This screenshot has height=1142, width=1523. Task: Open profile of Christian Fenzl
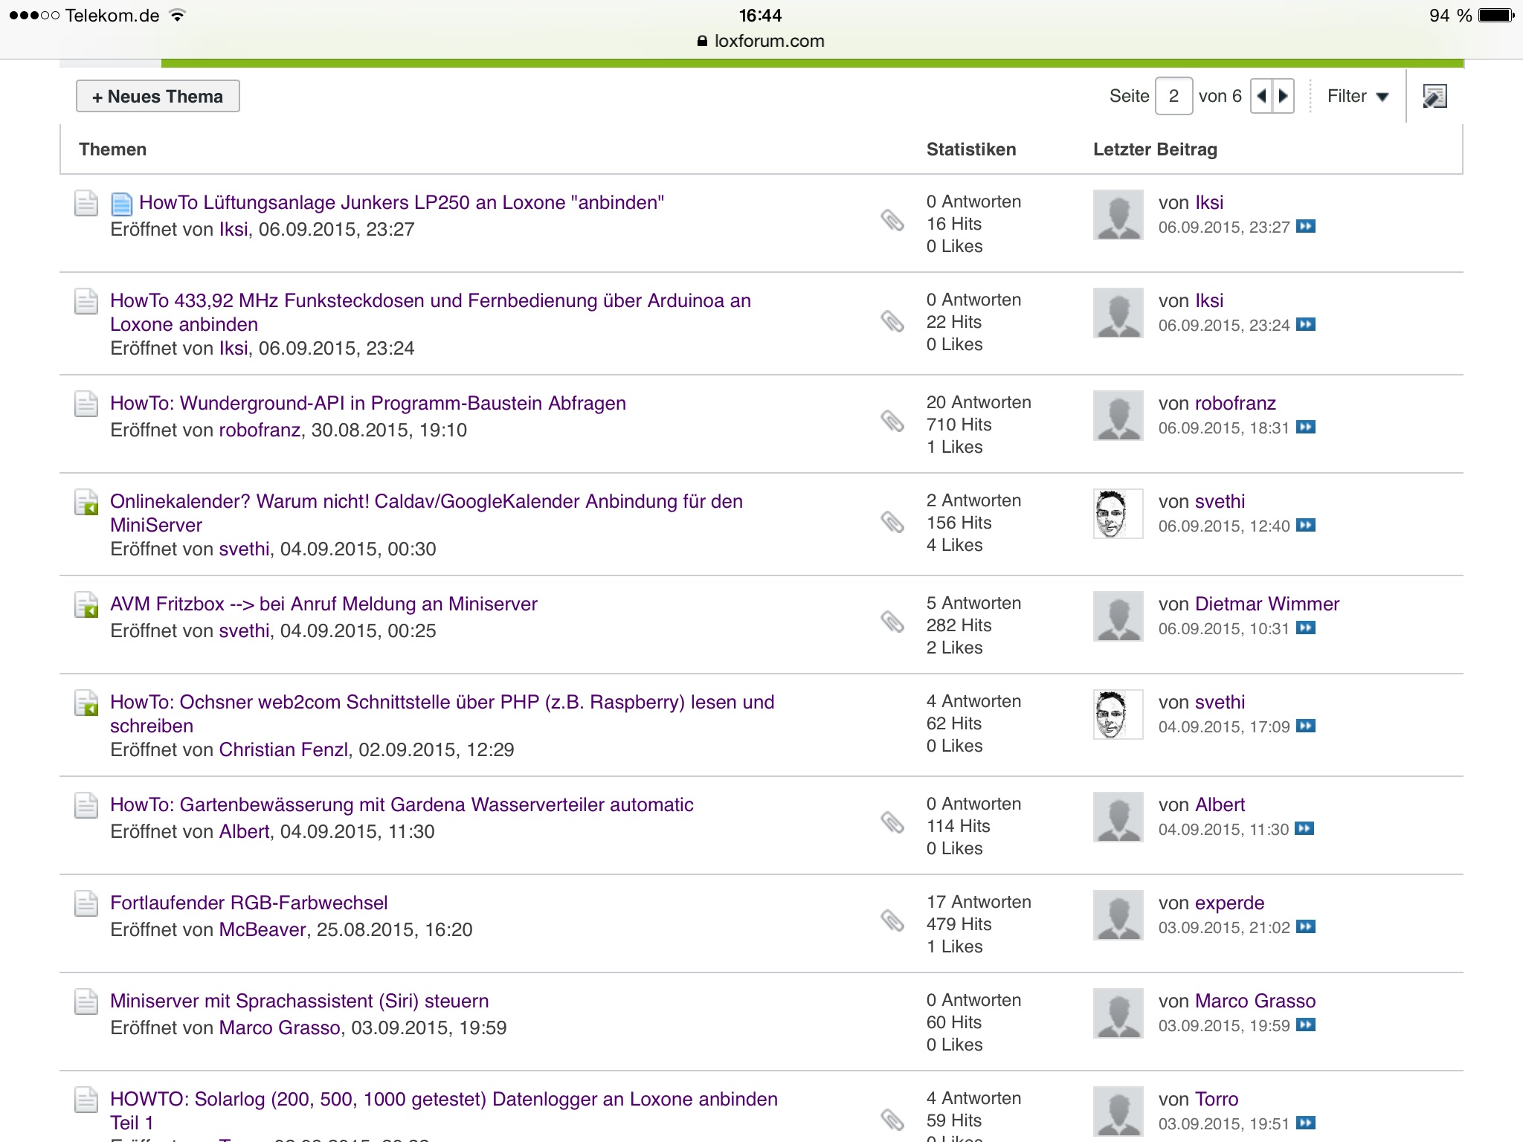(x=283, y=749)
